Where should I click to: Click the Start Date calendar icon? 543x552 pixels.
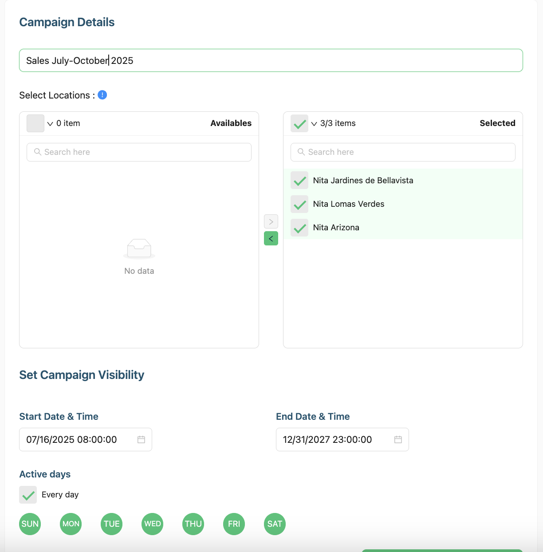click(x=141, y=439)
